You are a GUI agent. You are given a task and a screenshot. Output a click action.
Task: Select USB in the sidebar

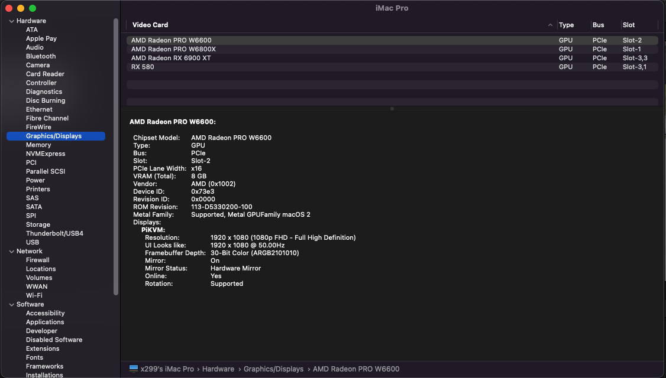pyautogui.click(x=33, y=242)
